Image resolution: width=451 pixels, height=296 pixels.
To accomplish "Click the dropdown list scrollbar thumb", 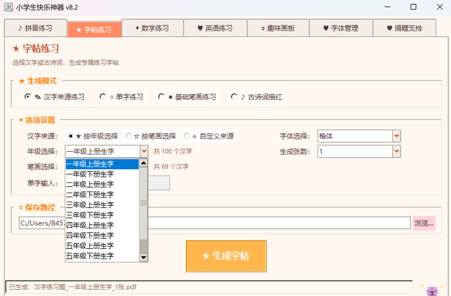I will (144, 203).
